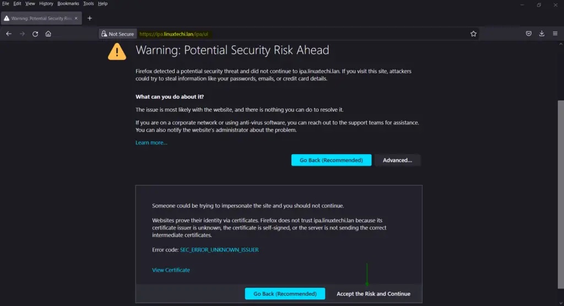This screenshot has height=306, width=564.
Task: Click Accept the Risk and Continue
Action: (373, 294)
